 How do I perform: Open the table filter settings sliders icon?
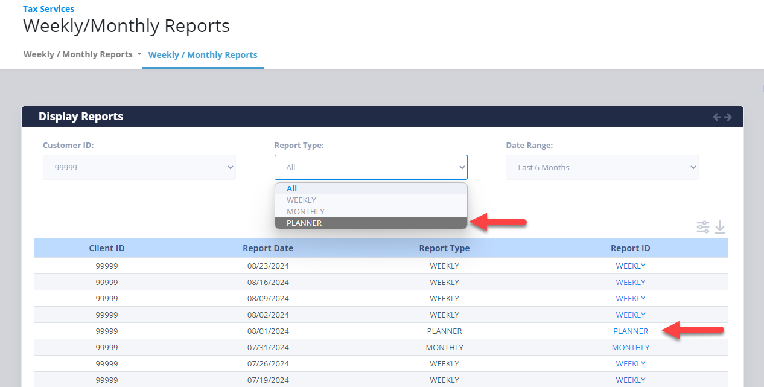703,227
